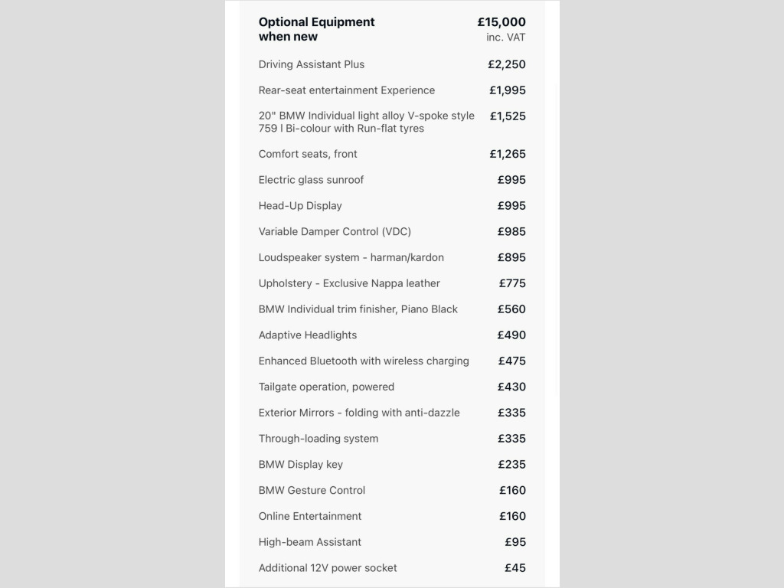Select the BMW Gesture Control option
784x588 pixels.
pyautogui.click(x=312, y=490)
